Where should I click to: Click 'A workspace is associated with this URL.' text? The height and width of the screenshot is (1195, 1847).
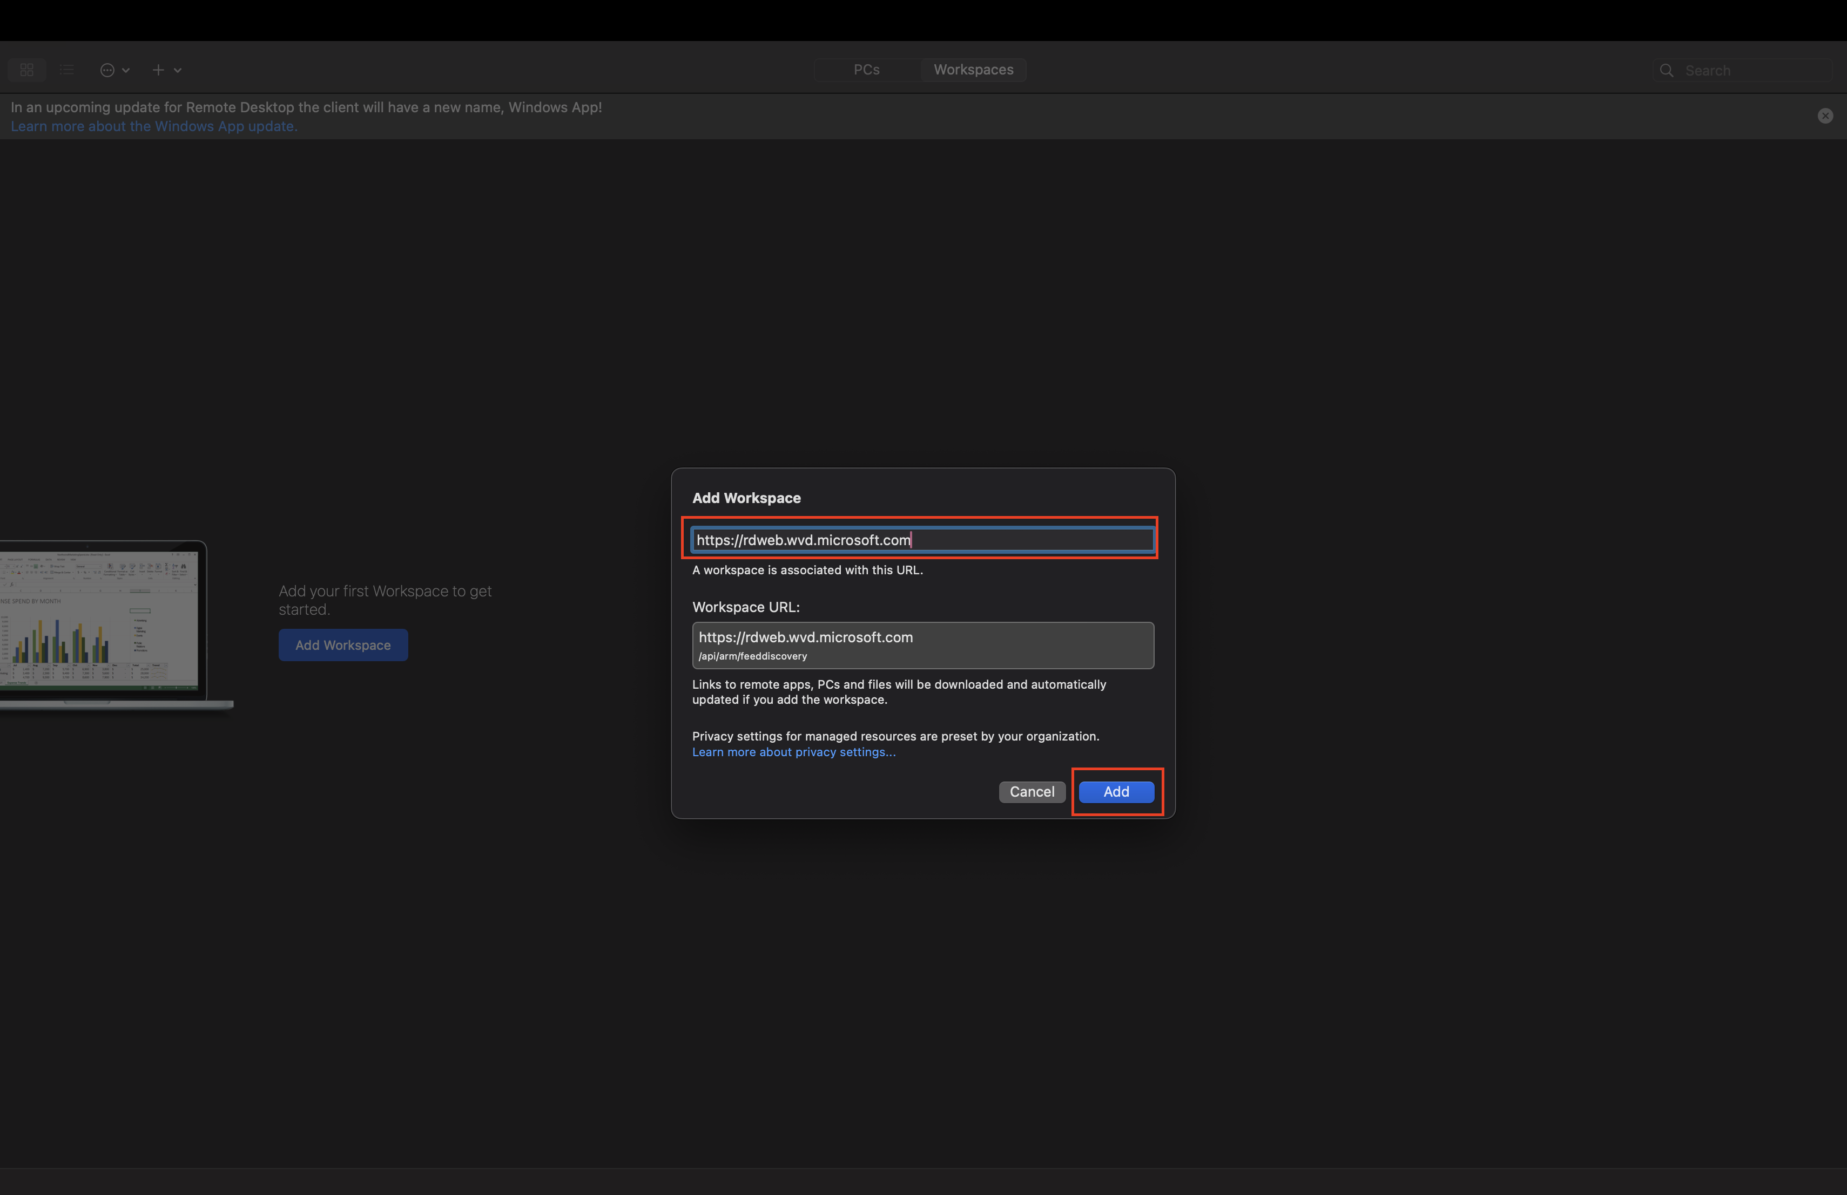(807, 570)
